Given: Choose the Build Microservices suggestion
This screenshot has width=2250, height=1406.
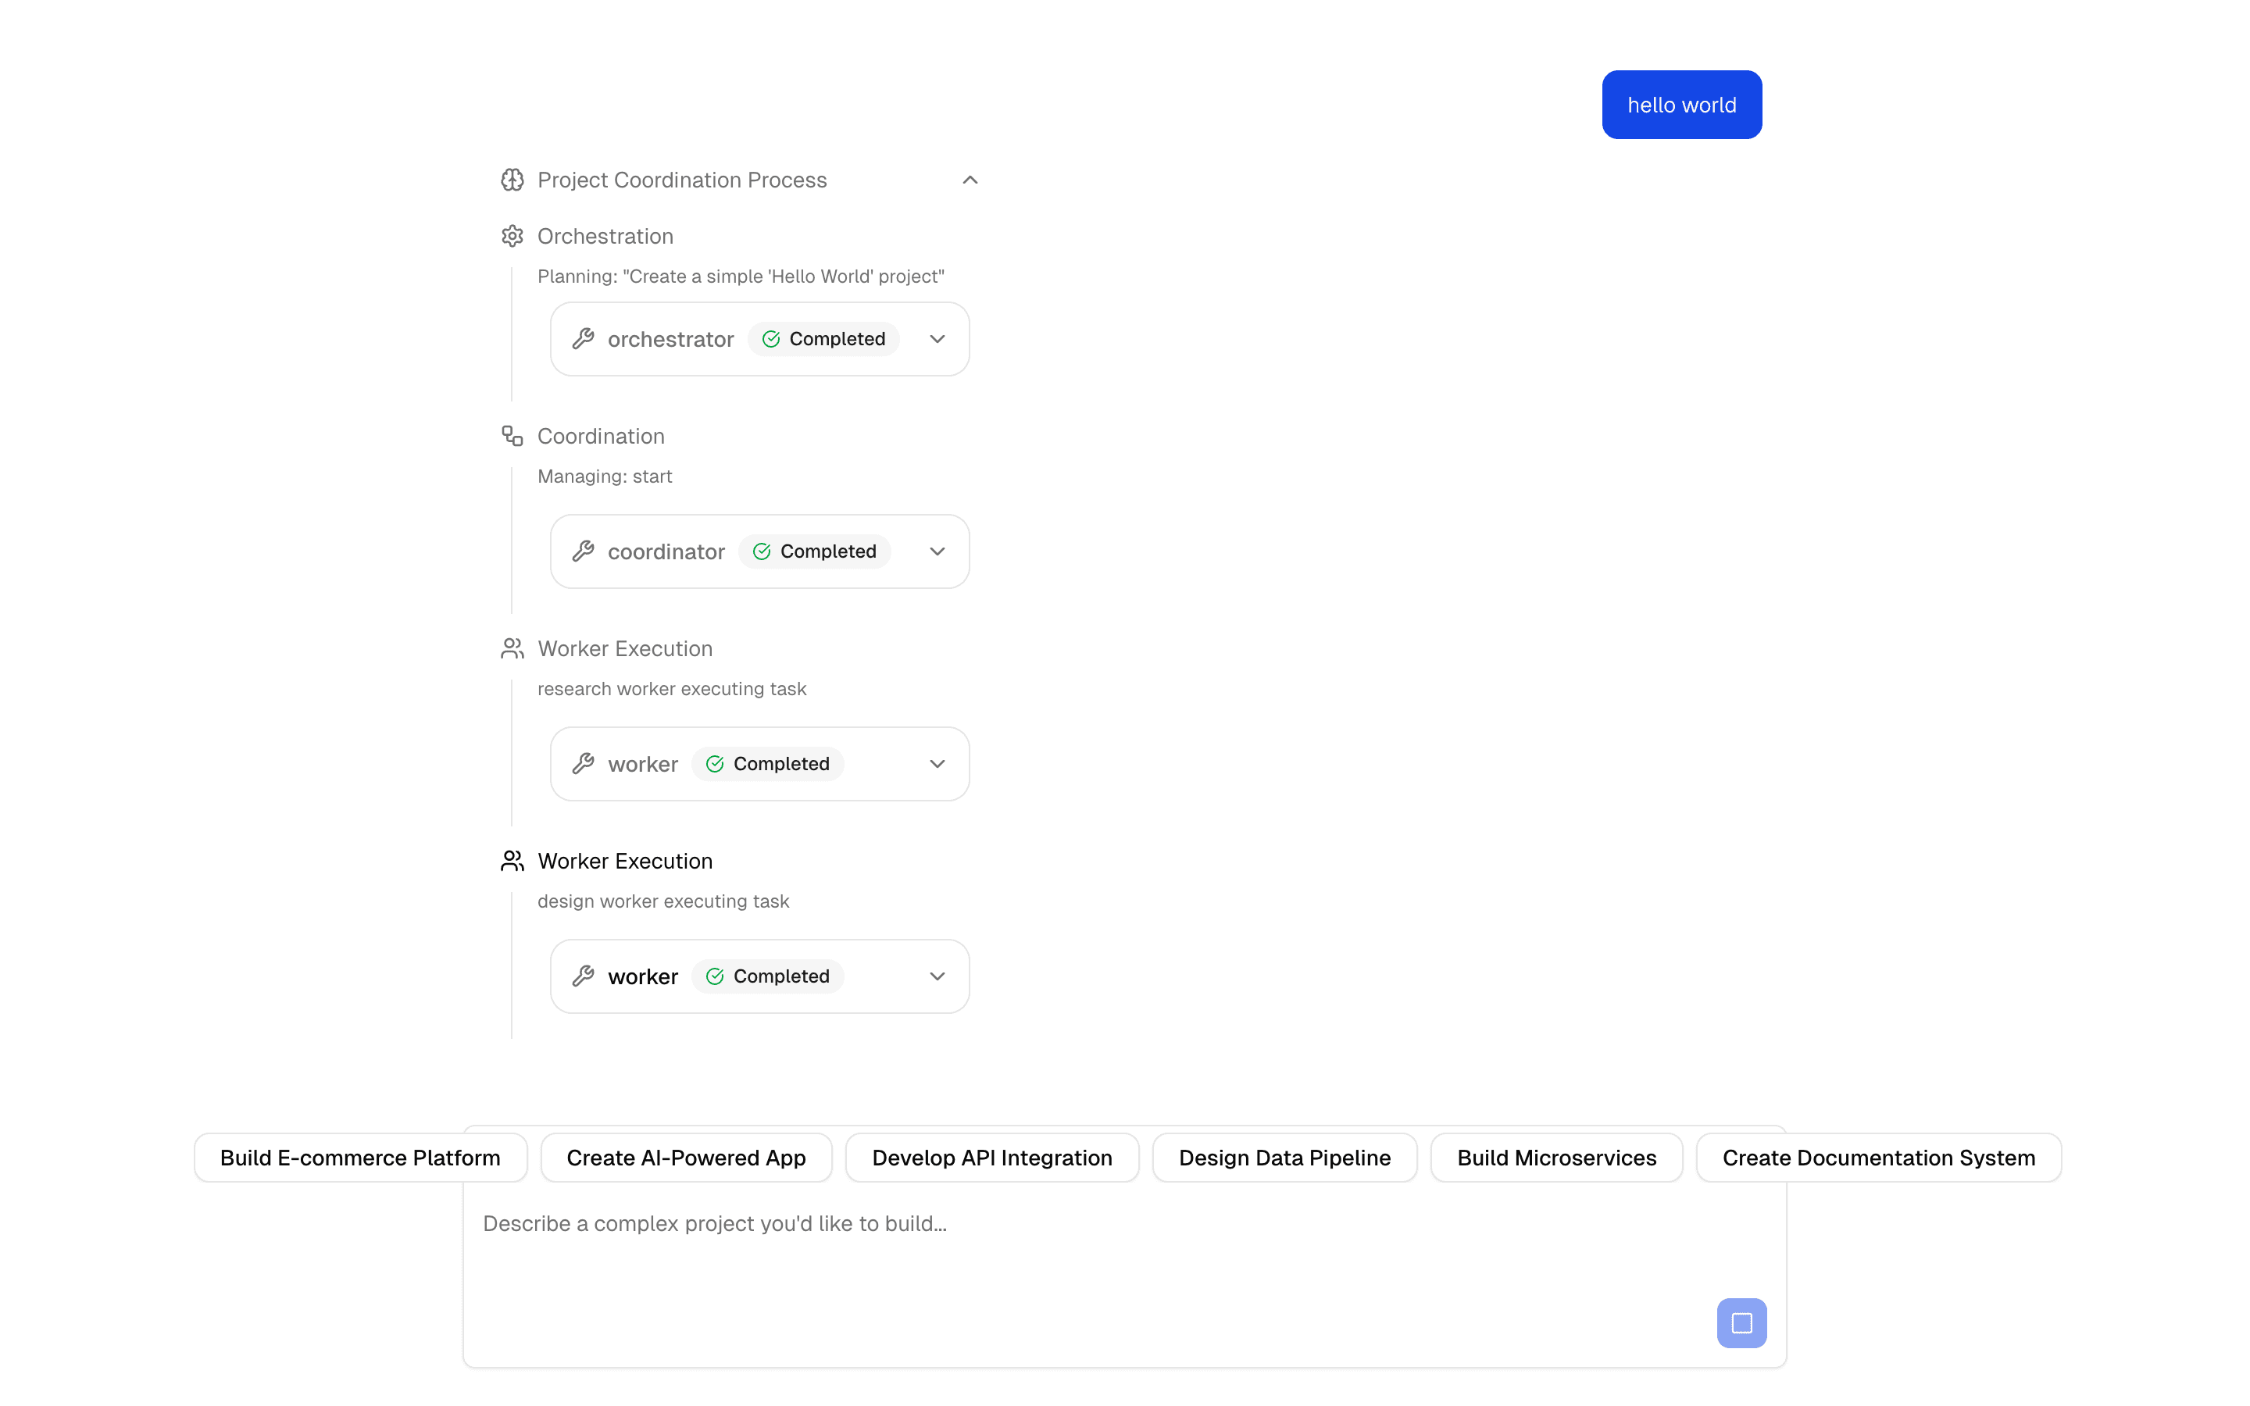Looking at the screenshot, I should click(1556, 1158).
